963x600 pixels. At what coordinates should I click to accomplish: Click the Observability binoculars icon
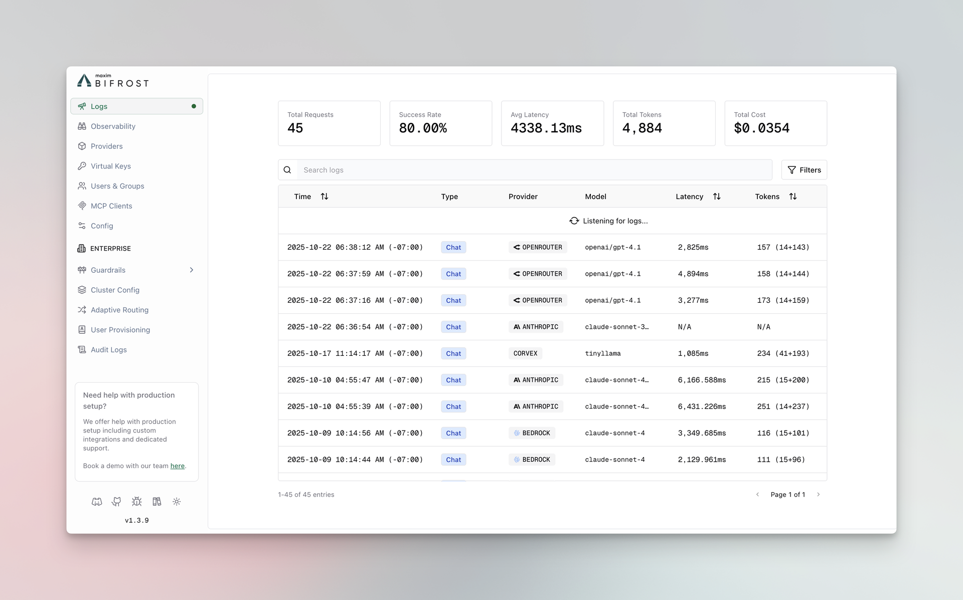click(82, 126)
